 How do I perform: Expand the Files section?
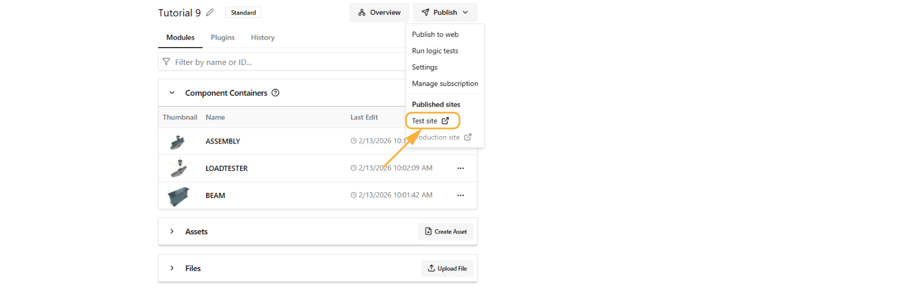pyautogui.click(x=172, y=268)
